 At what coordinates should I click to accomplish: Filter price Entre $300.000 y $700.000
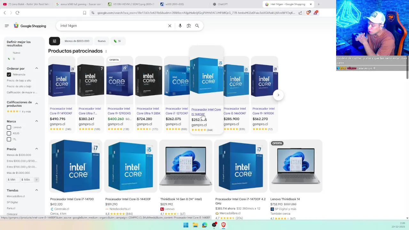pyautogui.click(x=22, y=161)
